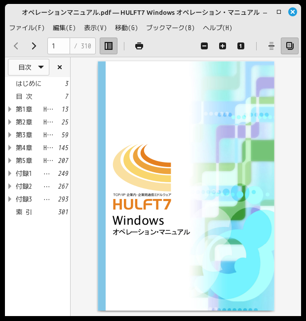This screenshot has height=321, width=306.
Task: Open the 移動(G) menu
Action: (126, 28)
